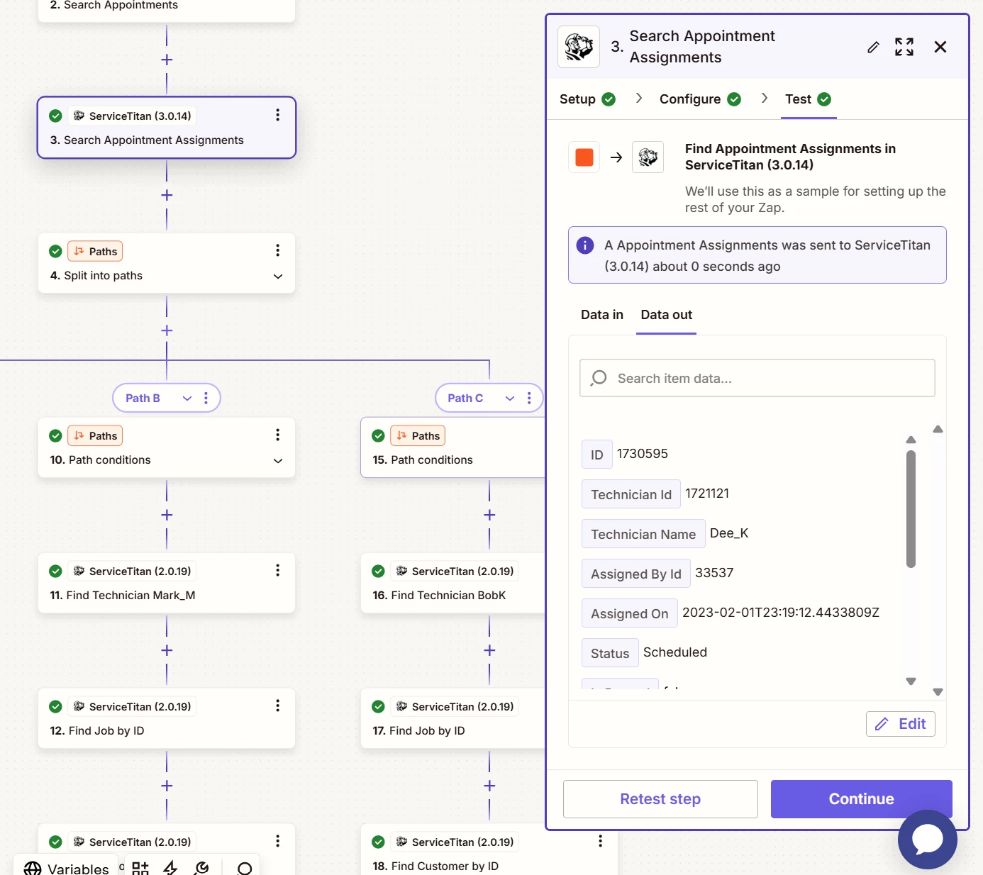This screenshot has width=983, height=875.
Task: Click the inner data list scrollbar thumb
Action: [x=911, y=509]
